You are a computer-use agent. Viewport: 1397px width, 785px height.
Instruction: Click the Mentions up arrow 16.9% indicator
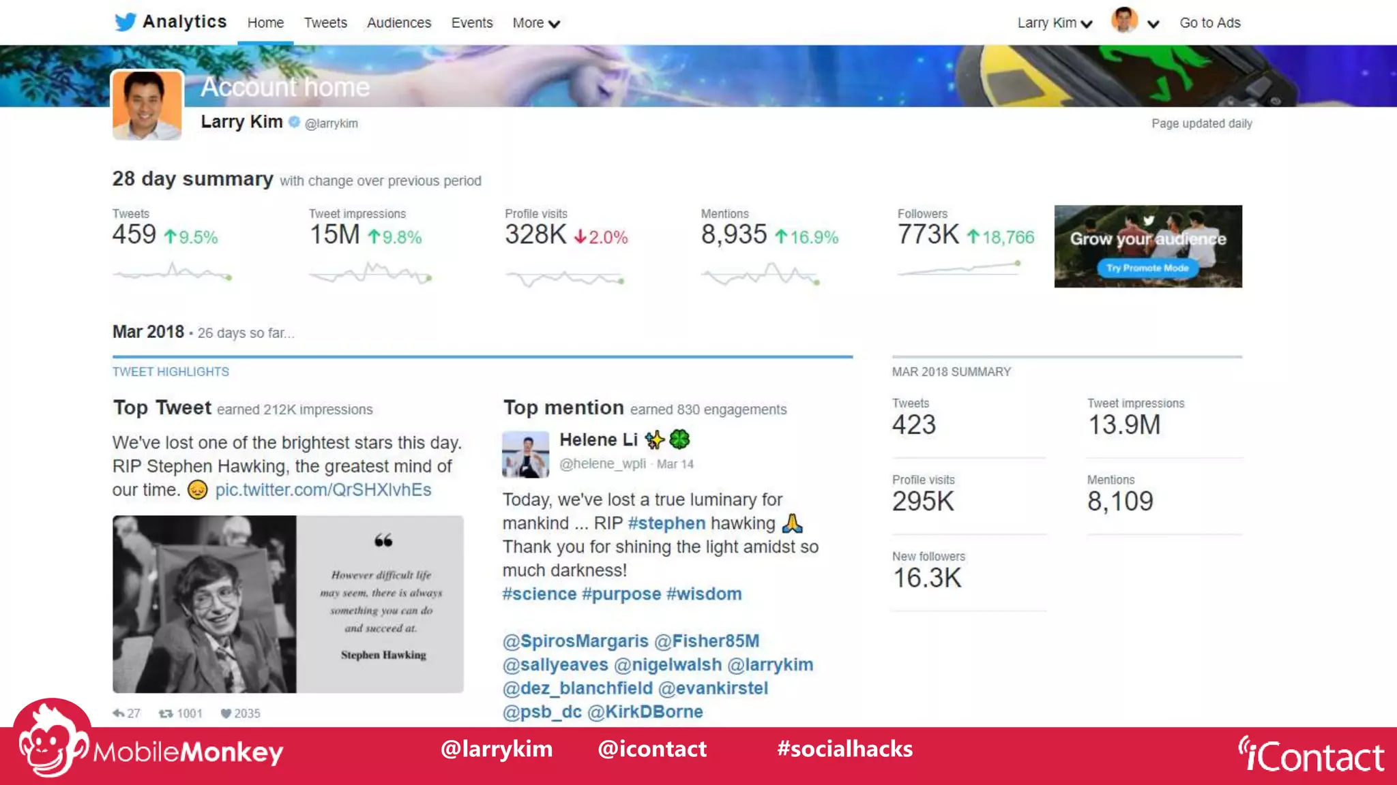click(x=806, y=237)
